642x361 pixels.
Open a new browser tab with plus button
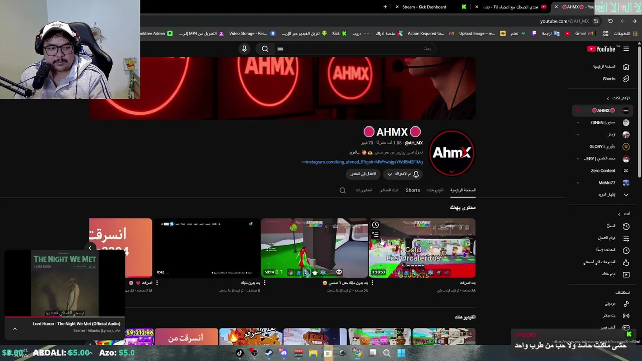pos(385,7)
